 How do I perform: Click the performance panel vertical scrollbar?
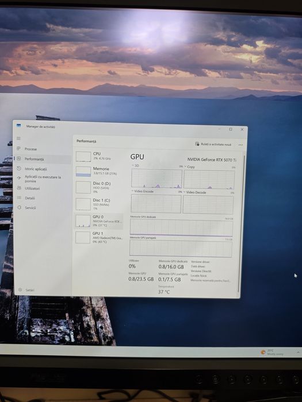click(240, 223)
